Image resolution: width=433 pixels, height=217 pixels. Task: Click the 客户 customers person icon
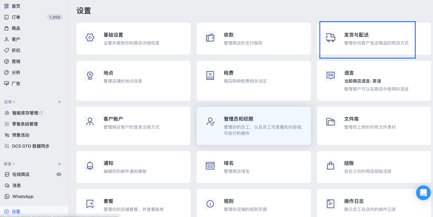tap(6, 39)
